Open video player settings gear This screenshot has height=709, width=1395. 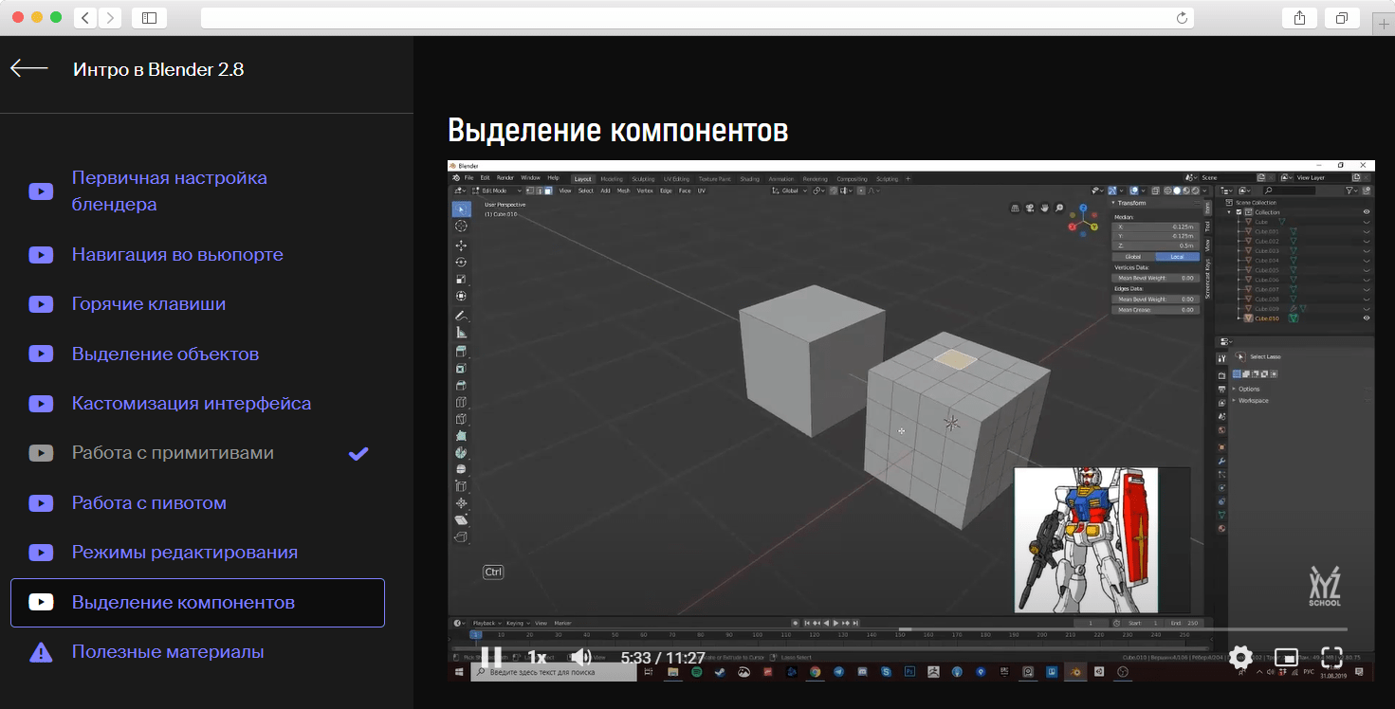click(x=1240, y=657)
